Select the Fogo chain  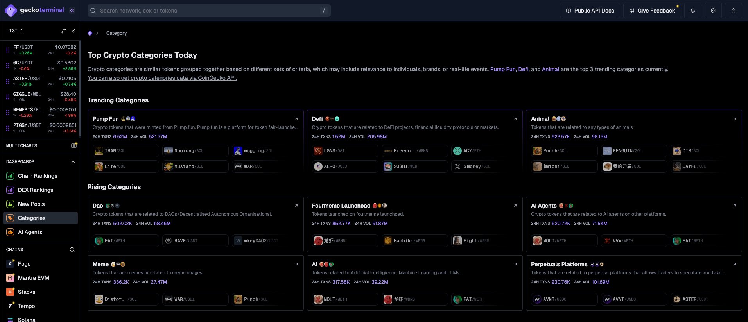[41, 264]
